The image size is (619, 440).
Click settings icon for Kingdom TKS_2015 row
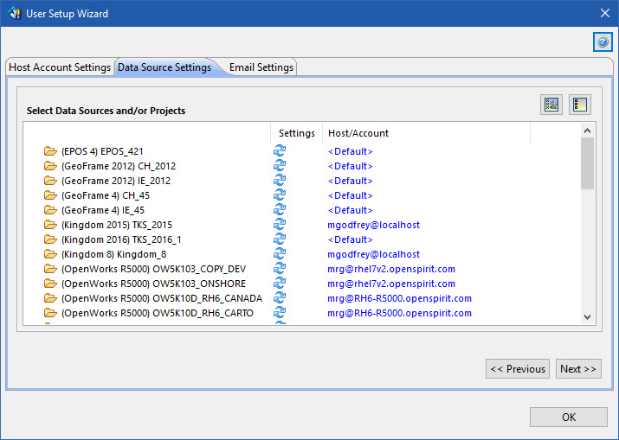click(280, 225)
